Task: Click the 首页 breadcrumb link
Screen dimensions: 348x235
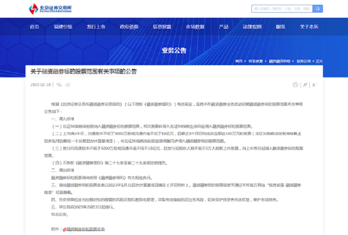Action: pyautogui.click(x=239, y=61)
